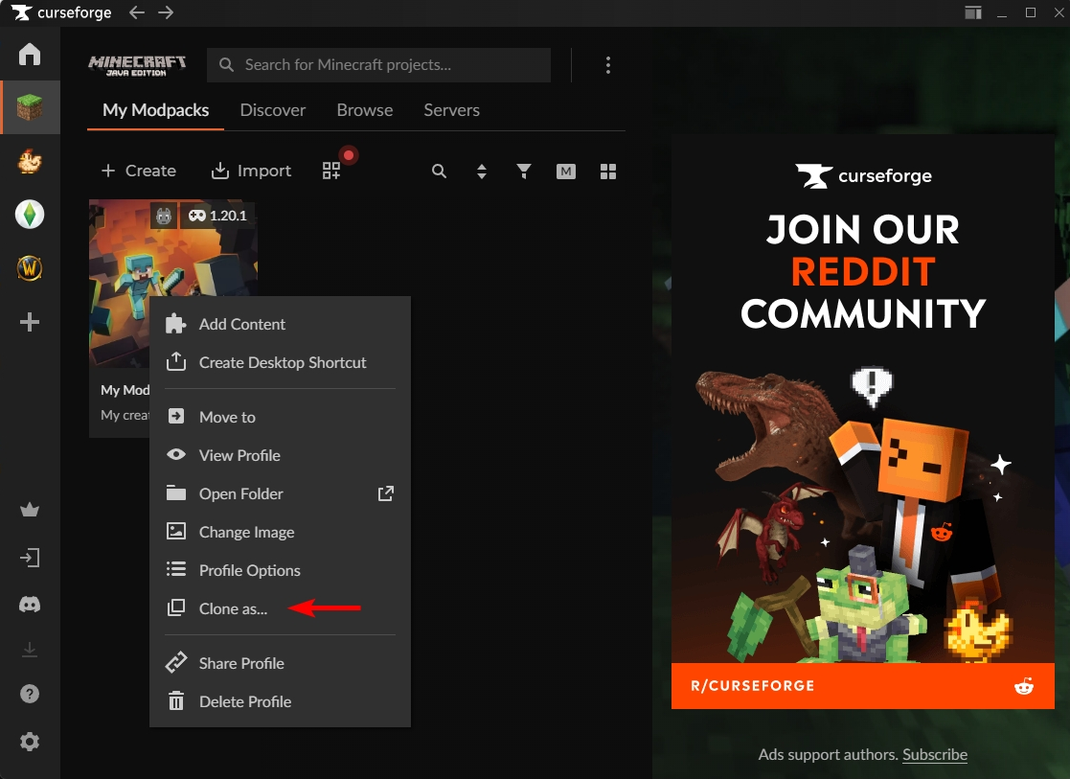Click the Import button
Screen dimensions: 1070x779
click(x=251, y=171)
